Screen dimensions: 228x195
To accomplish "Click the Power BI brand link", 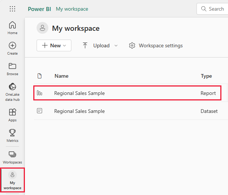I will click(x=40, y=9).
